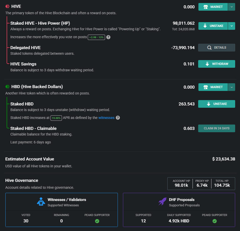Click the Staked HIVE - Hive Power (HP) heading
The image size is (240, 231).
pos(40,23)
